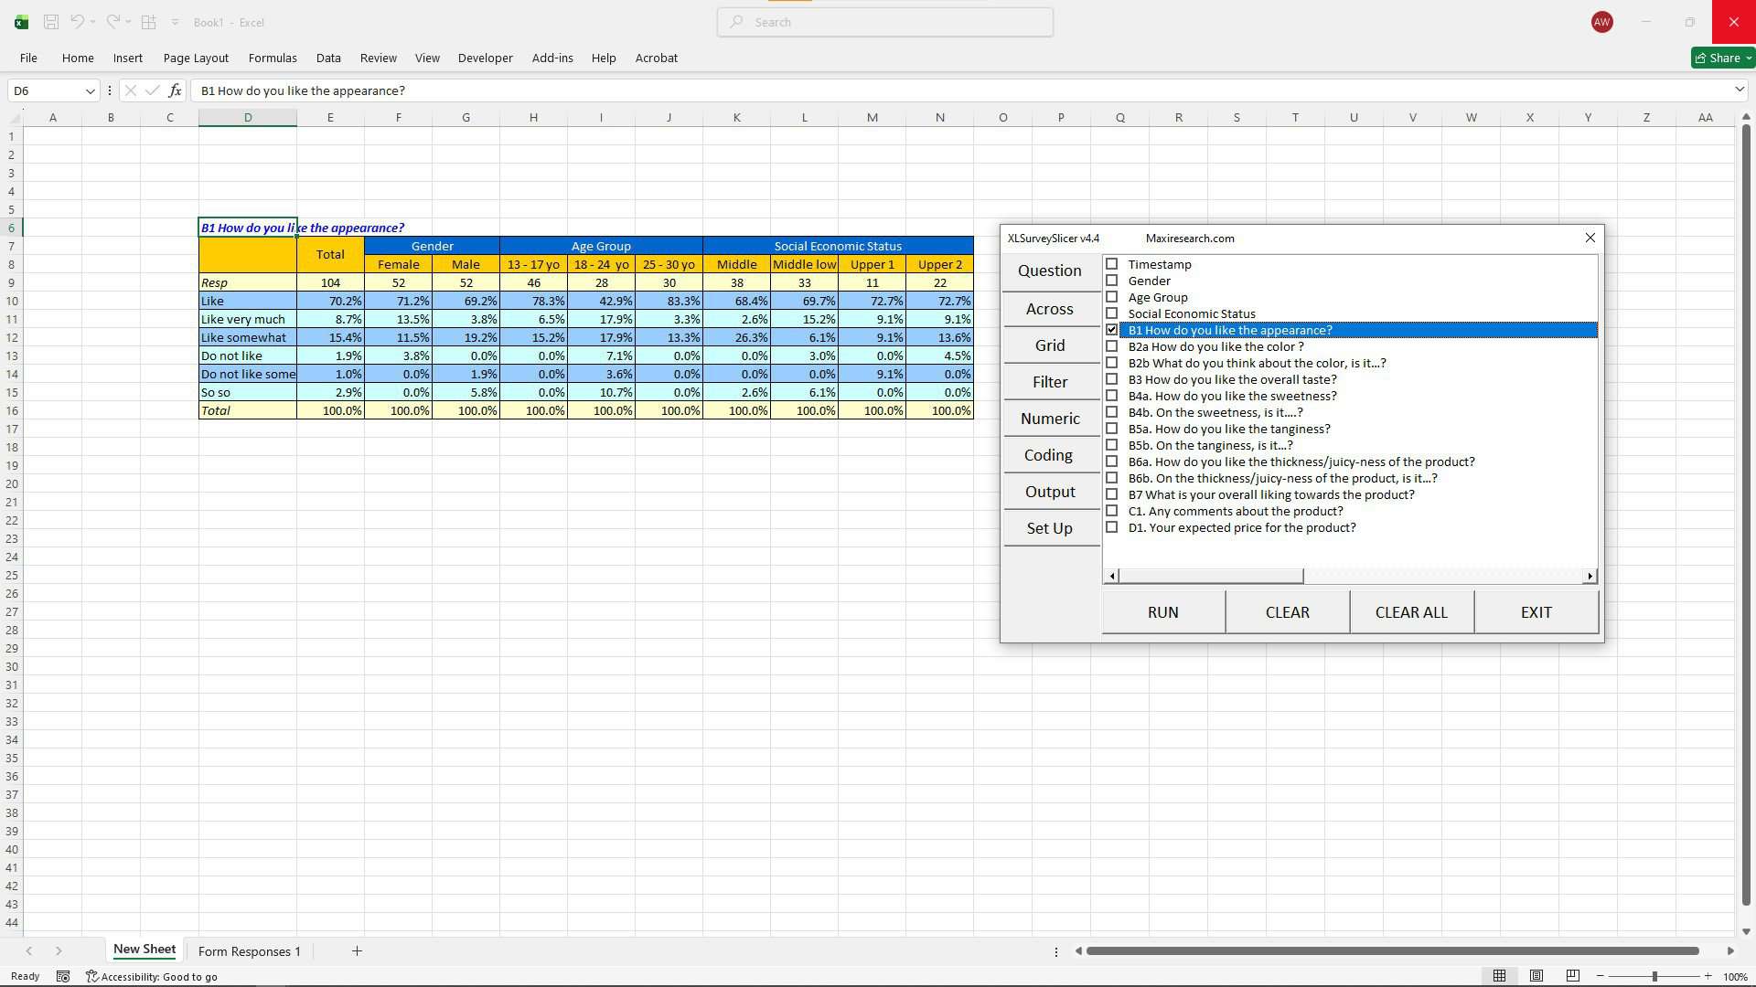Click the Insert Function fx icon
The image size is (1756, 987).
(x=175, y=90)
